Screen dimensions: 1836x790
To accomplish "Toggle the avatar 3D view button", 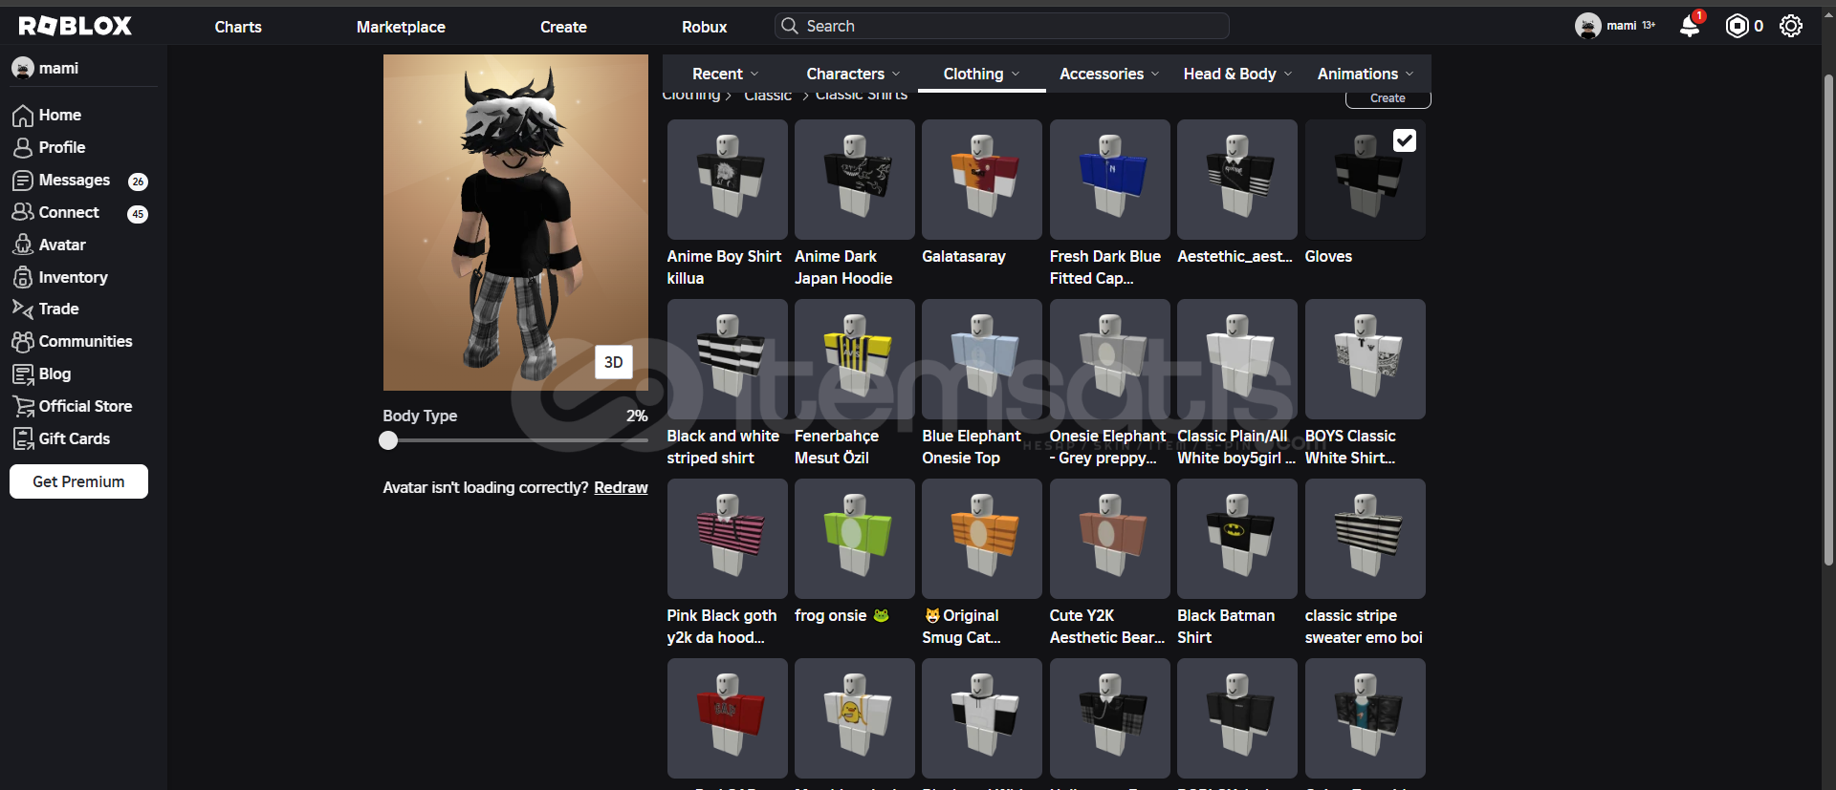I will click(x=614, y=362).
